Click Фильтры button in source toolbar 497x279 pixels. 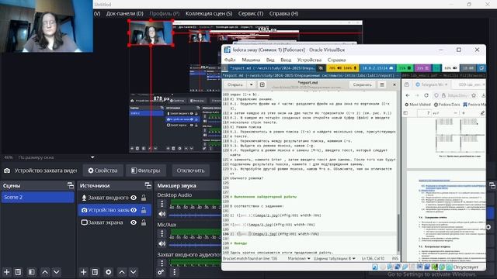(146, 170)
